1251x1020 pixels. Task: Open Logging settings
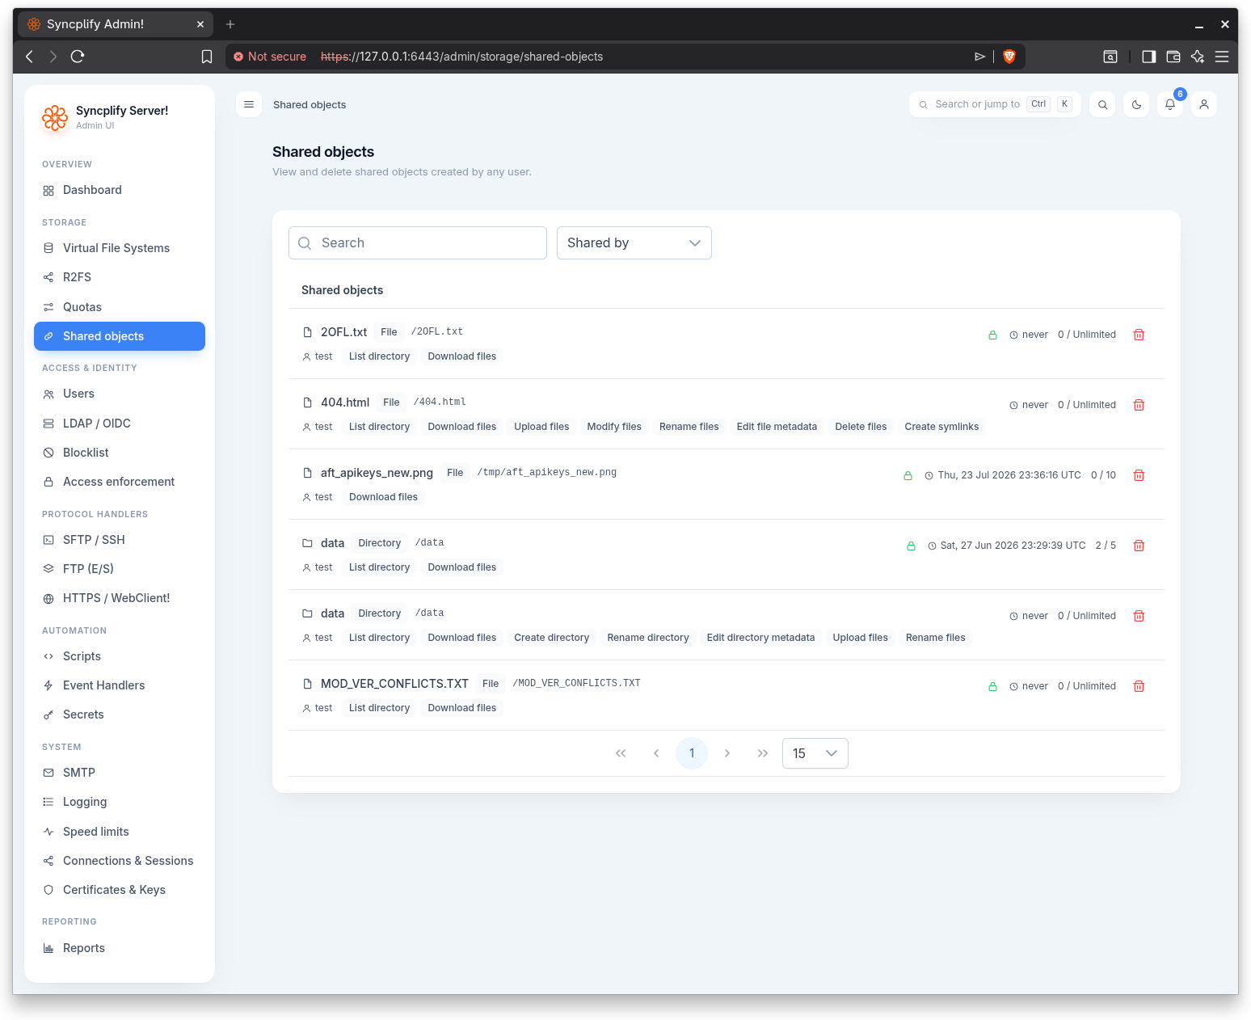click(x=120, y=802)
